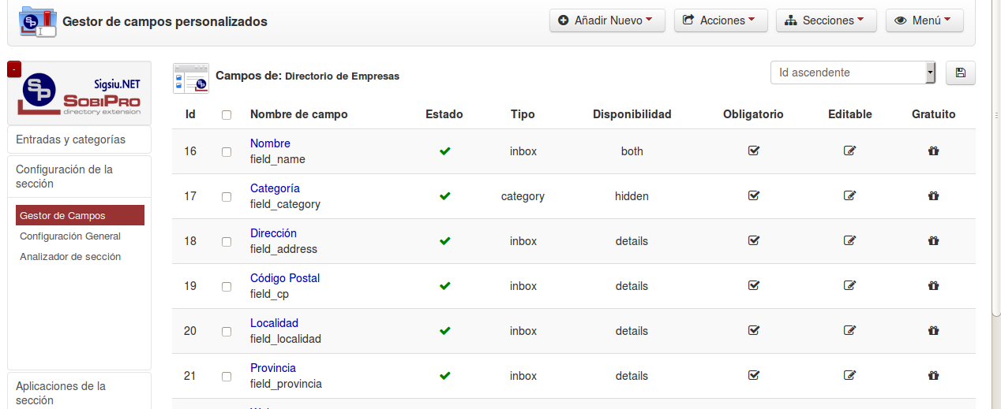Toggle Gratuito gift icon for Categoría row

933,195
